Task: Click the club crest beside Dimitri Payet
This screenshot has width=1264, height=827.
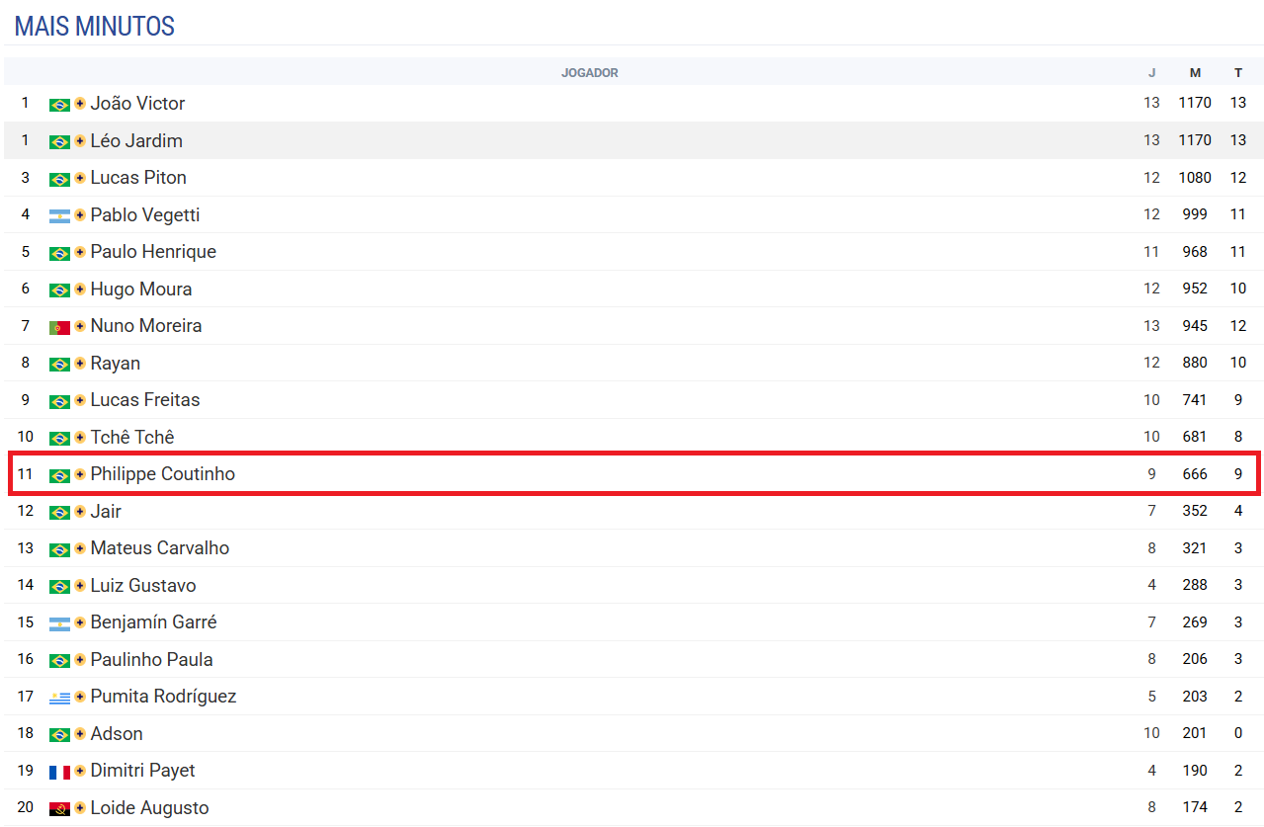Action: (80, 771)
